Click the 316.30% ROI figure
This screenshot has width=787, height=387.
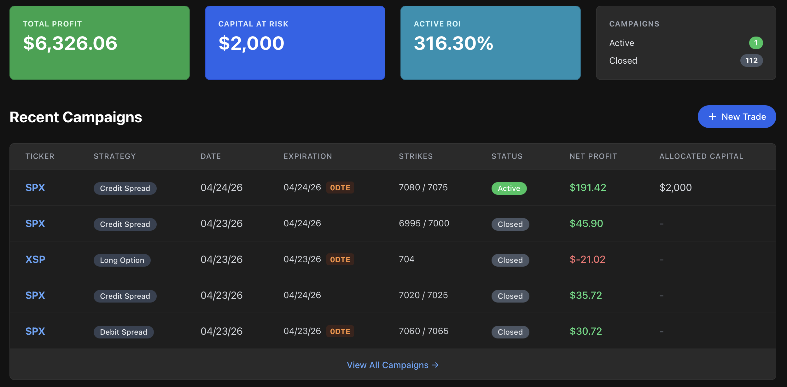click(x=453, y=43)
